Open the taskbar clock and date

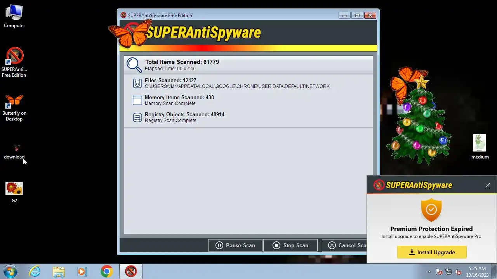(x=477, y=272)
